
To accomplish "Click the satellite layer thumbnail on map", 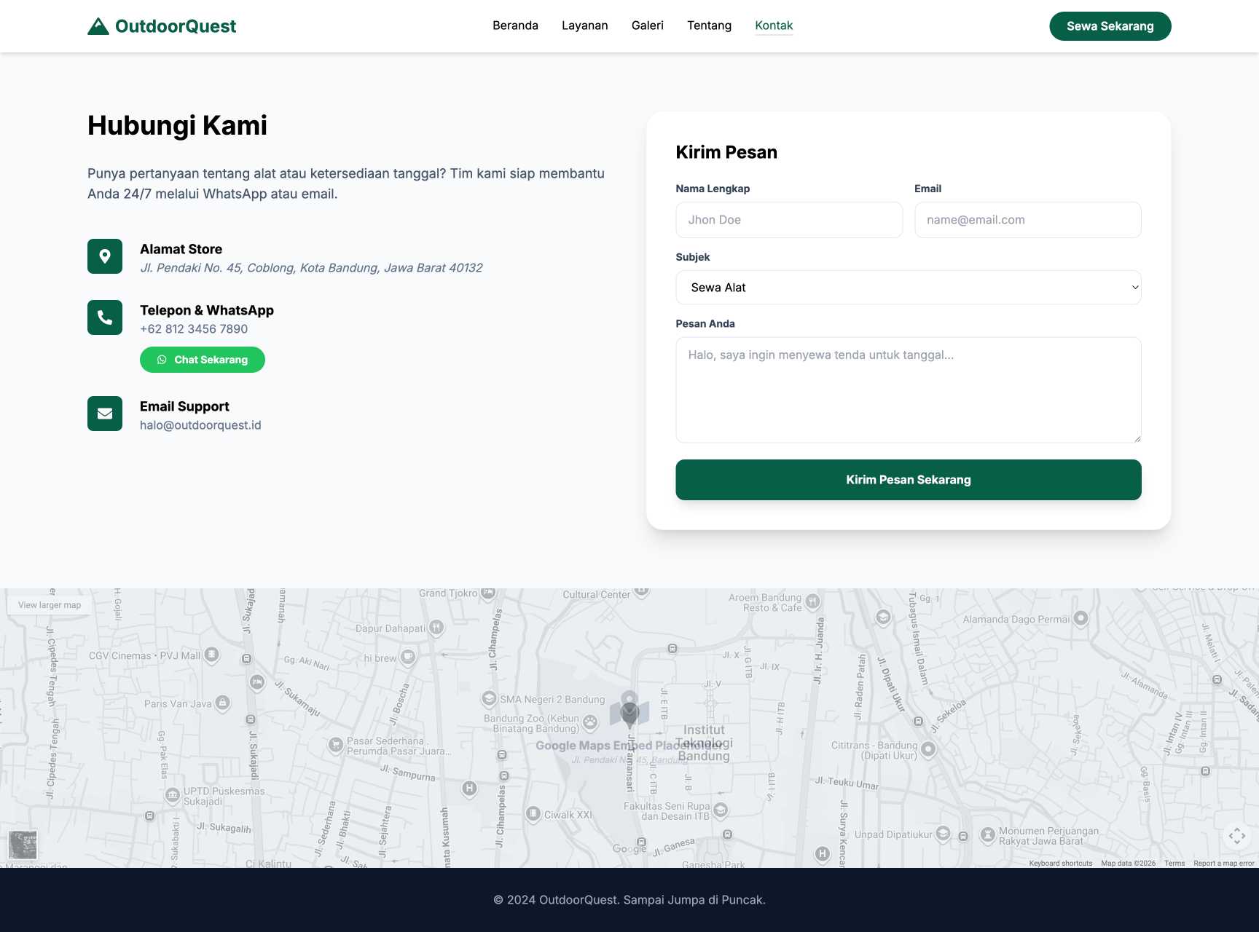I will [x=23, y=845].
